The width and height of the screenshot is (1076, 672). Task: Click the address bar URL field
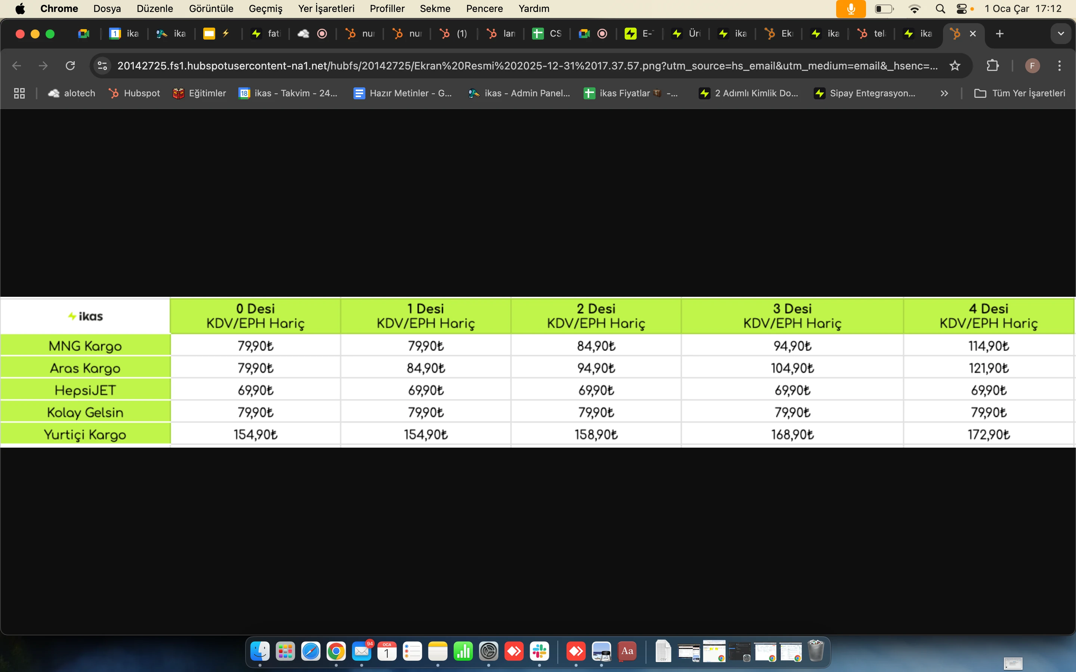[x=525, y=66]
